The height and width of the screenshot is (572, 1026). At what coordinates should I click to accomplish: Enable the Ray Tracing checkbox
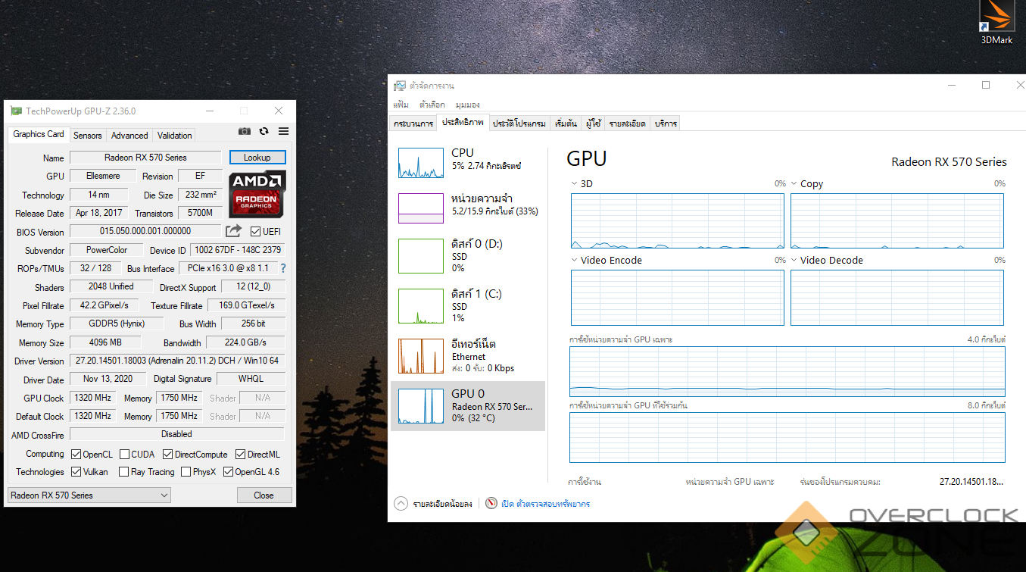[123, 472]
